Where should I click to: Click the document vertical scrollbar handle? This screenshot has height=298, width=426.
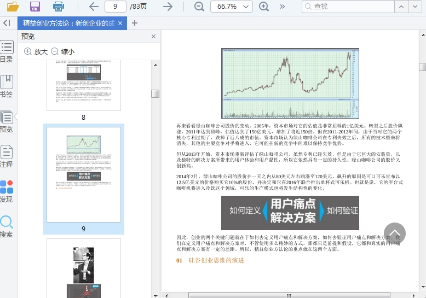[x=423, y=67]
